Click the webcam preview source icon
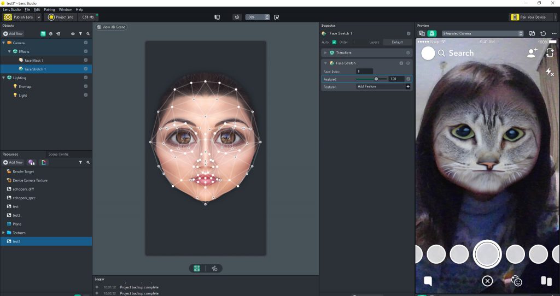This screenshot has height=296, width=560. point(431,33)
